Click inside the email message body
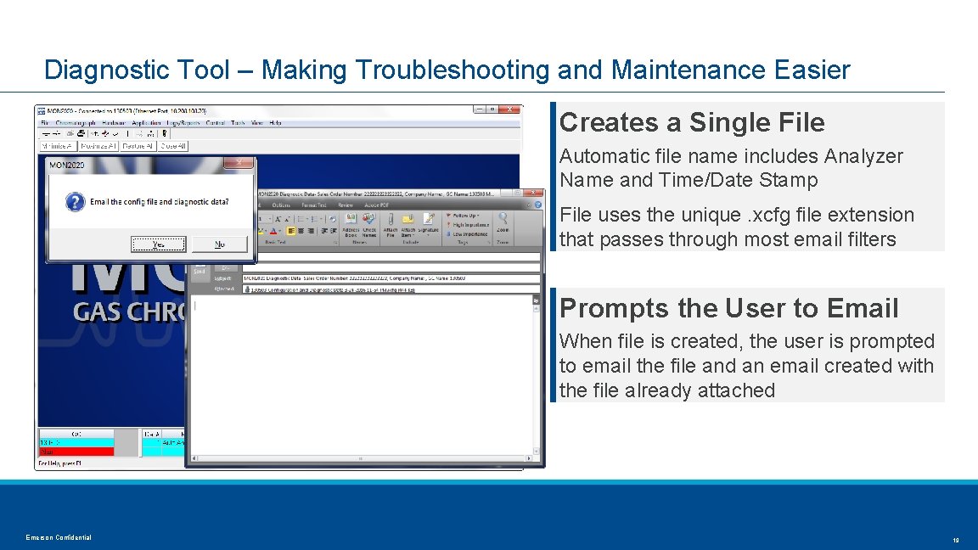 pyautogui.click(x=361, y=374)
